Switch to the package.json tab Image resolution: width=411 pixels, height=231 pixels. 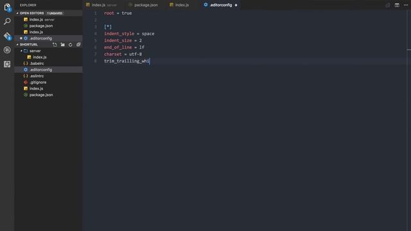pos(143,5)
